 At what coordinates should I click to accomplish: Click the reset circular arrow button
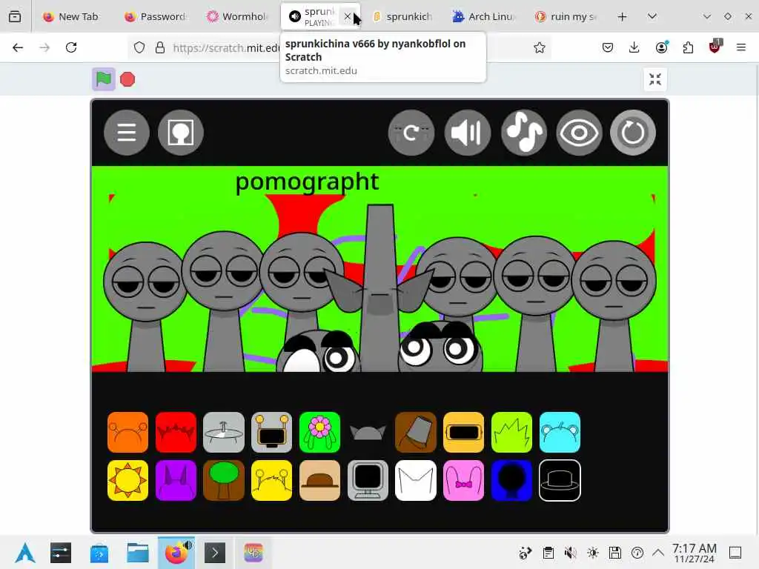click(x=633, y=133)
